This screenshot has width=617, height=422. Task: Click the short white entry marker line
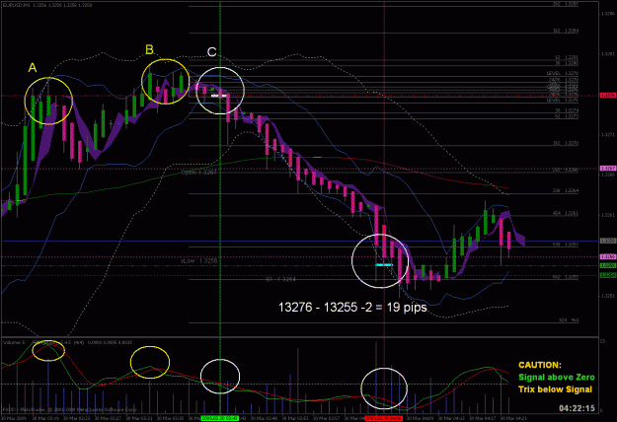point(219,96)
